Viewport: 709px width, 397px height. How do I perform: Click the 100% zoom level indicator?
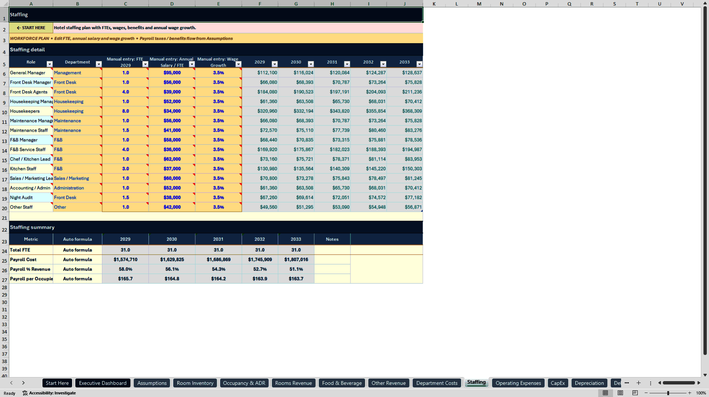701,393
